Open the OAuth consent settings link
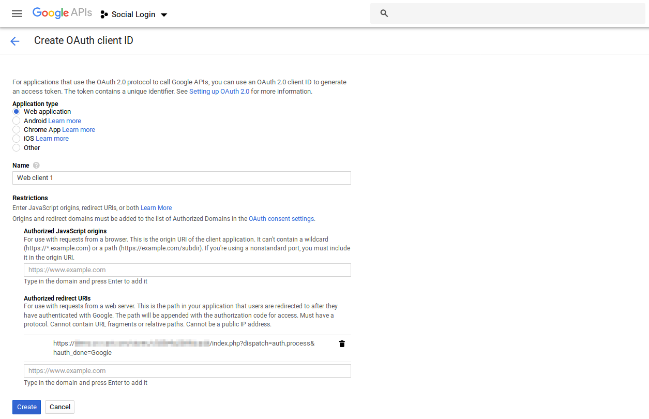649x419 pixels. tap(281, 219)
